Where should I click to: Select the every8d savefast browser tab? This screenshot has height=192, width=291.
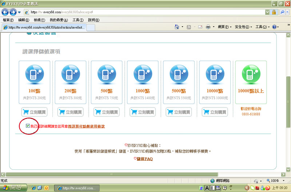tap(44, 27)
